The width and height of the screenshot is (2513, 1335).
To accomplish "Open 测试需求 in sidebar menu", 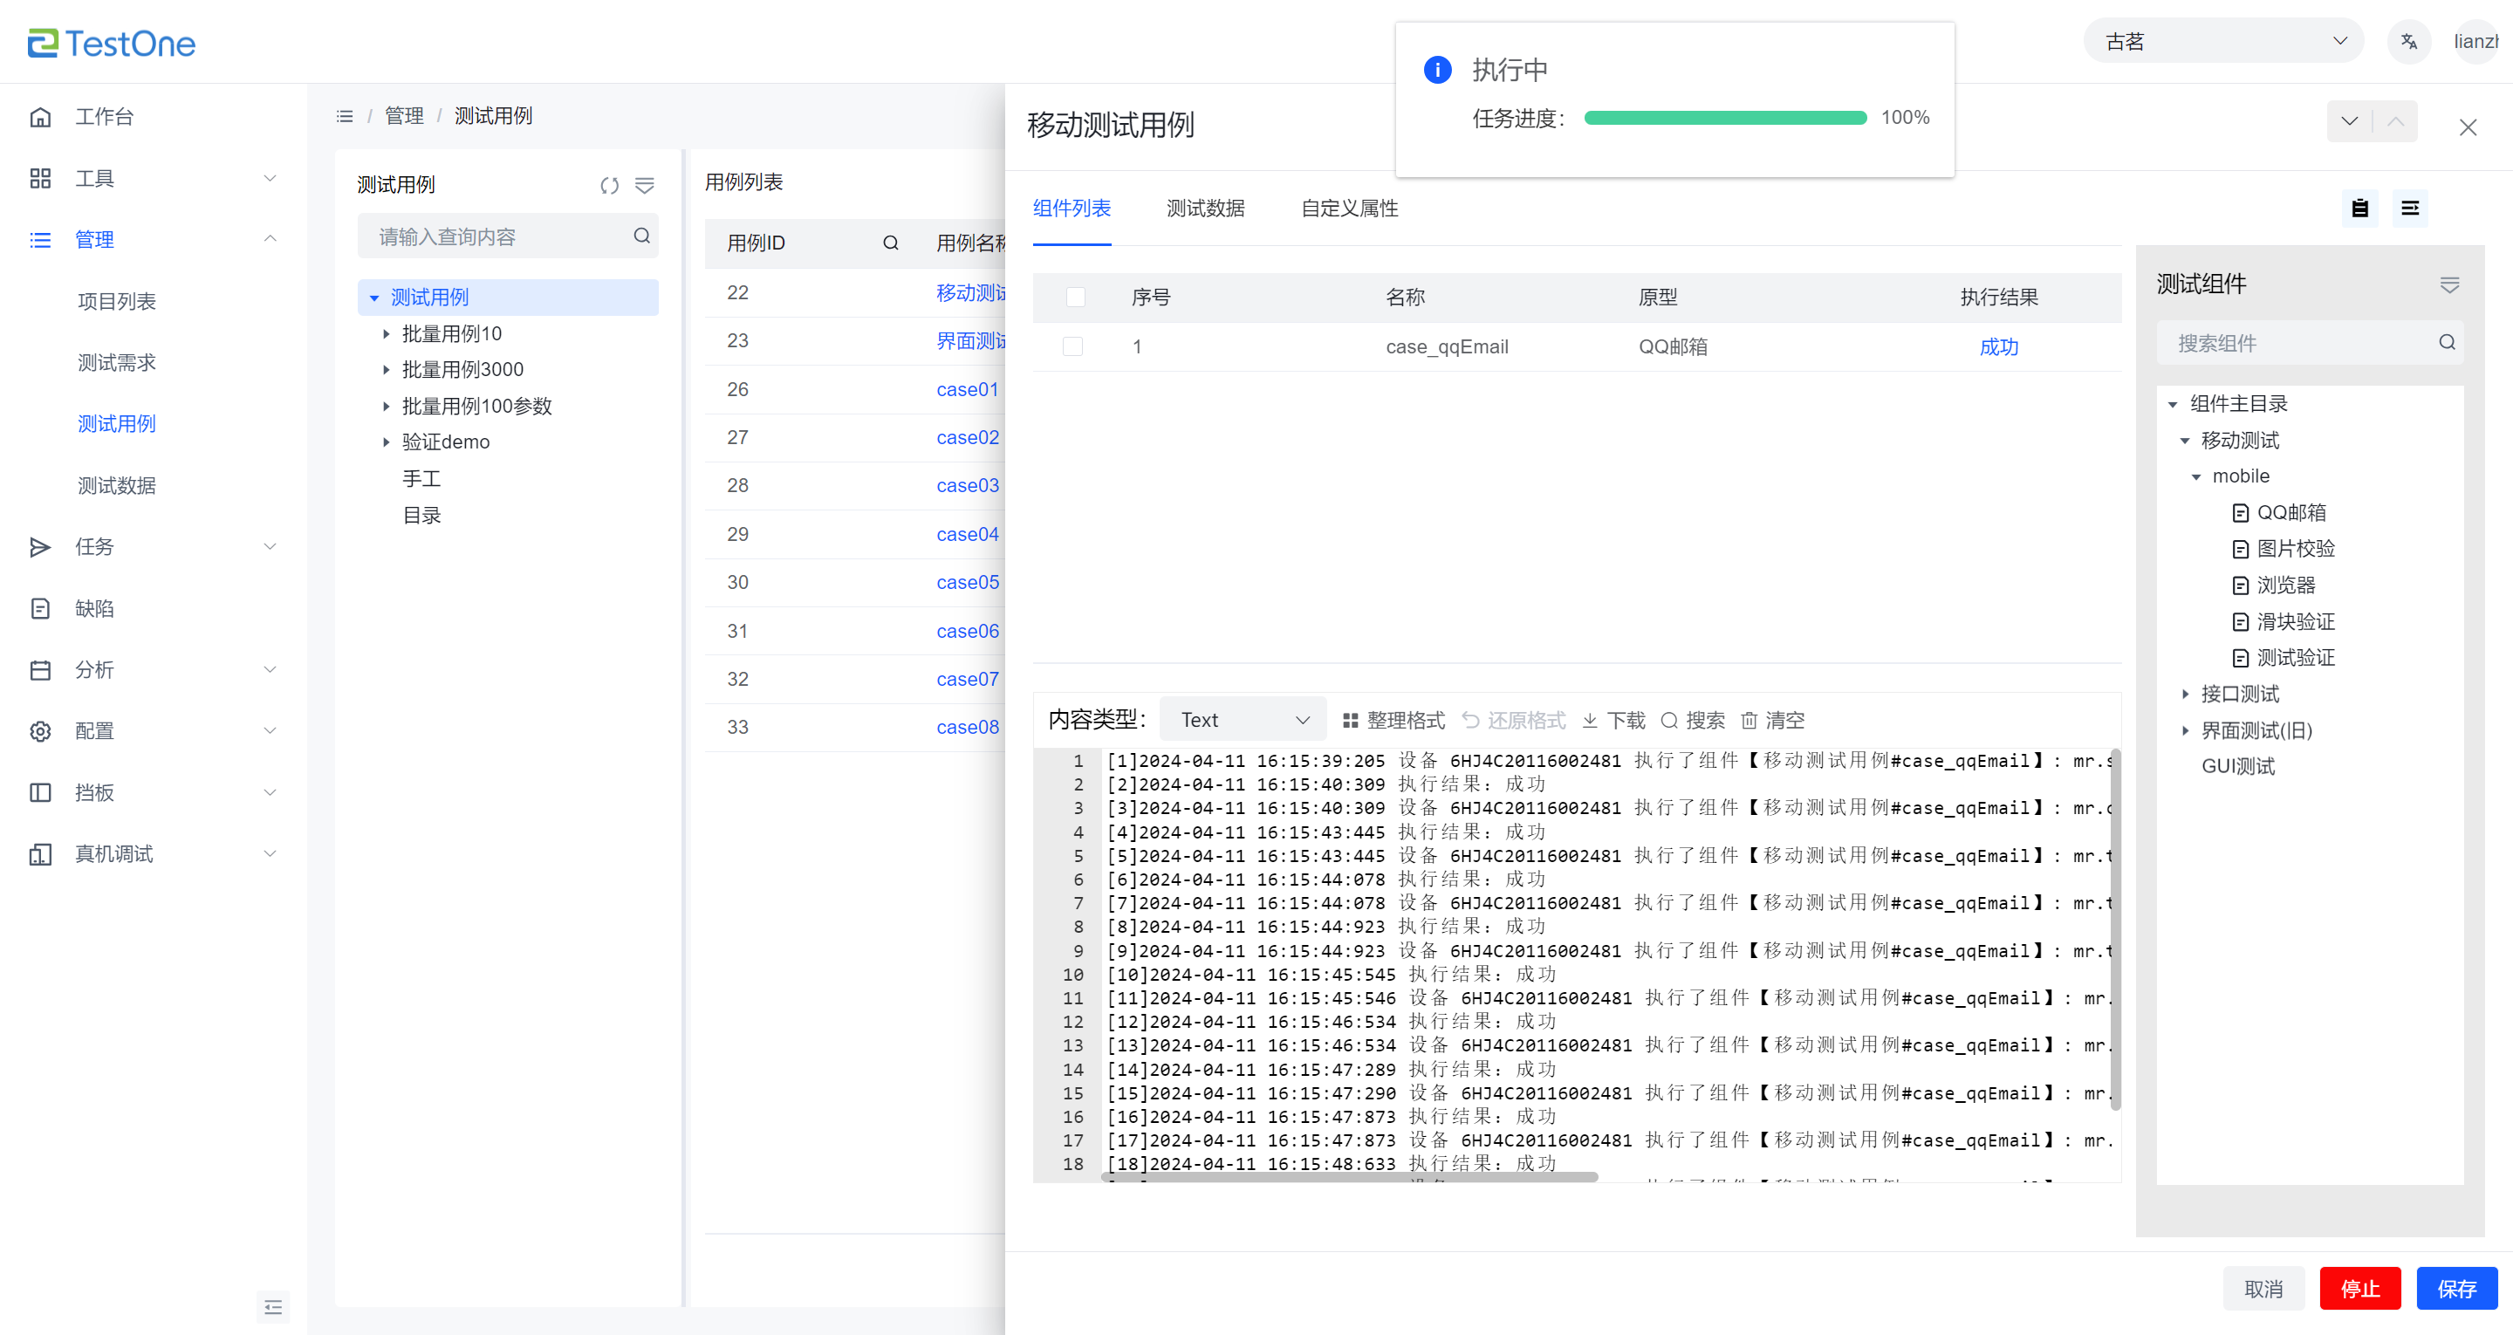I will [117, 363].
